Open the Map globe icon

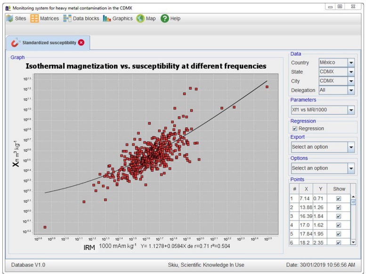[x=140, y=19]
